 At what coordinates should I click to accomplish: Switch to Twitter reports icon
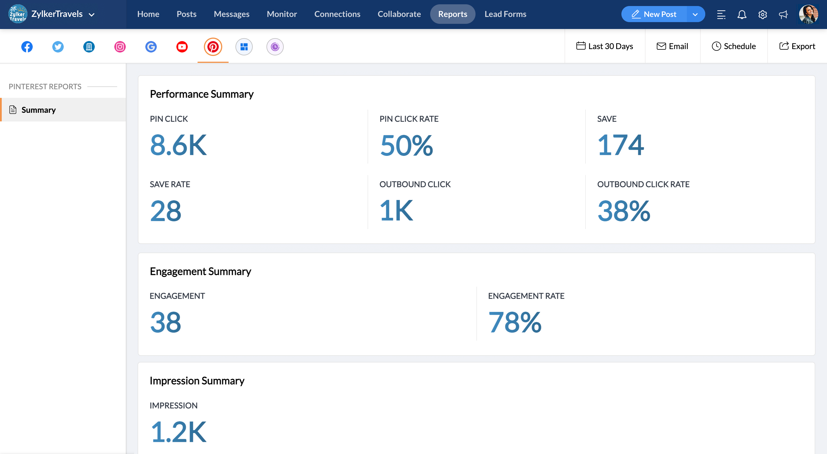click(x=58, y=47)
